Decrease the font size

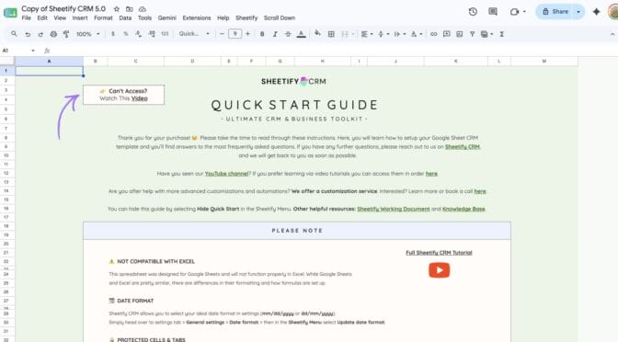coord(222,34)
